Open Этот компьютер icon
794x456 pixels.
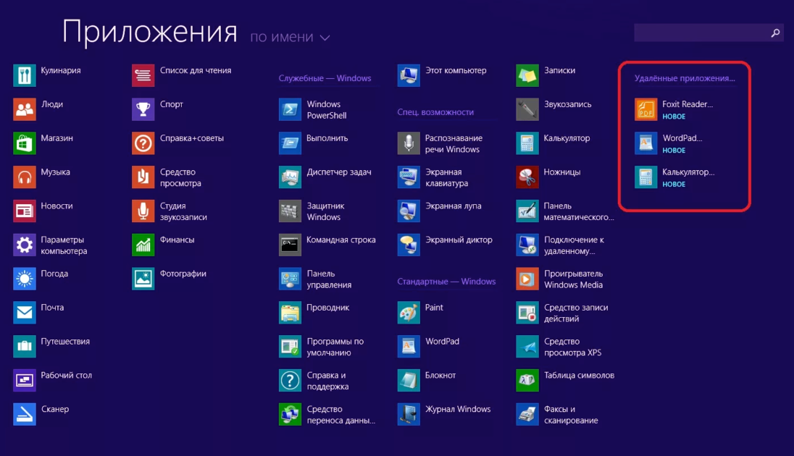click(409, 75)
